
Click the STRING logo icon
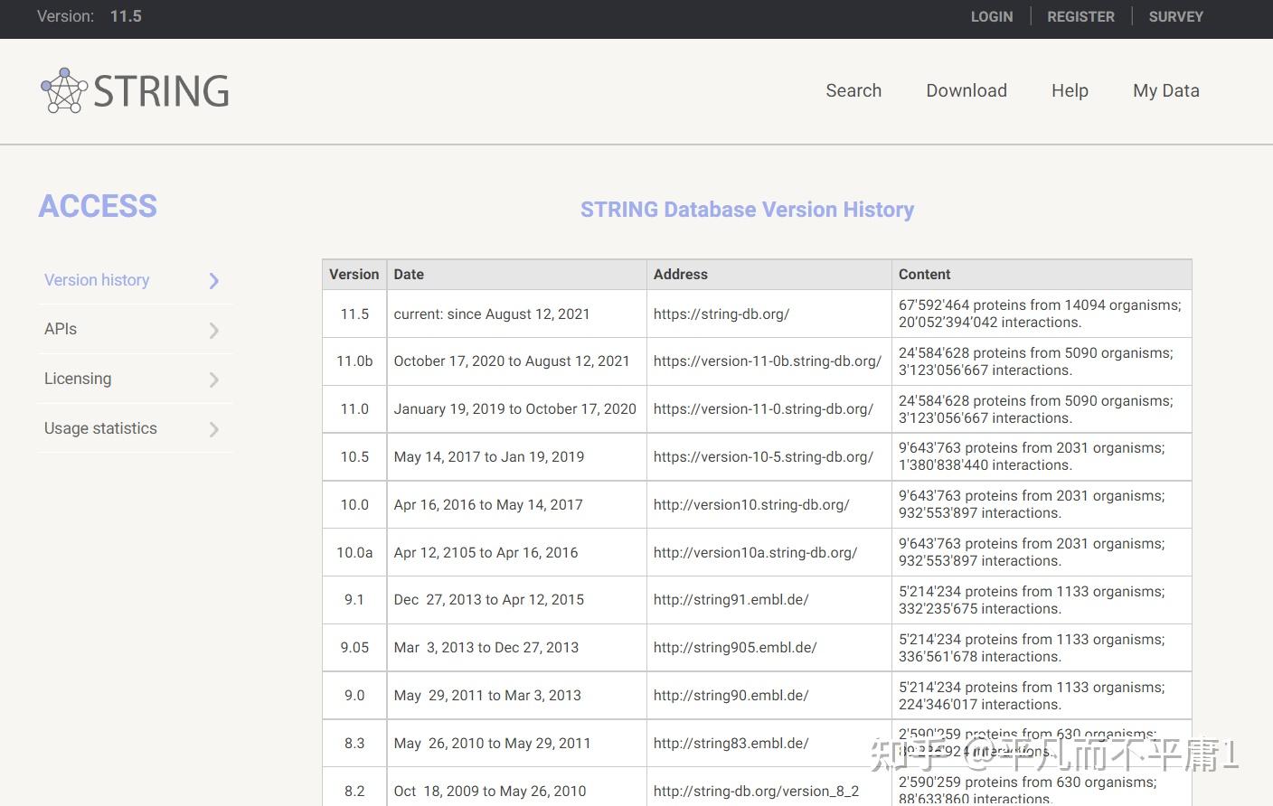point(63,90)
